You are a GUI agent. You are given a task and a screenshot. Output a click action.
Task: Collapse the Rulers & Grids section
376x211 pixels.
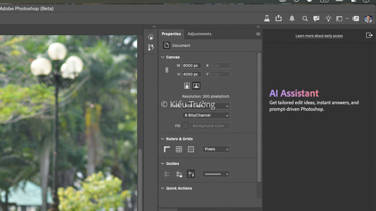163,139
